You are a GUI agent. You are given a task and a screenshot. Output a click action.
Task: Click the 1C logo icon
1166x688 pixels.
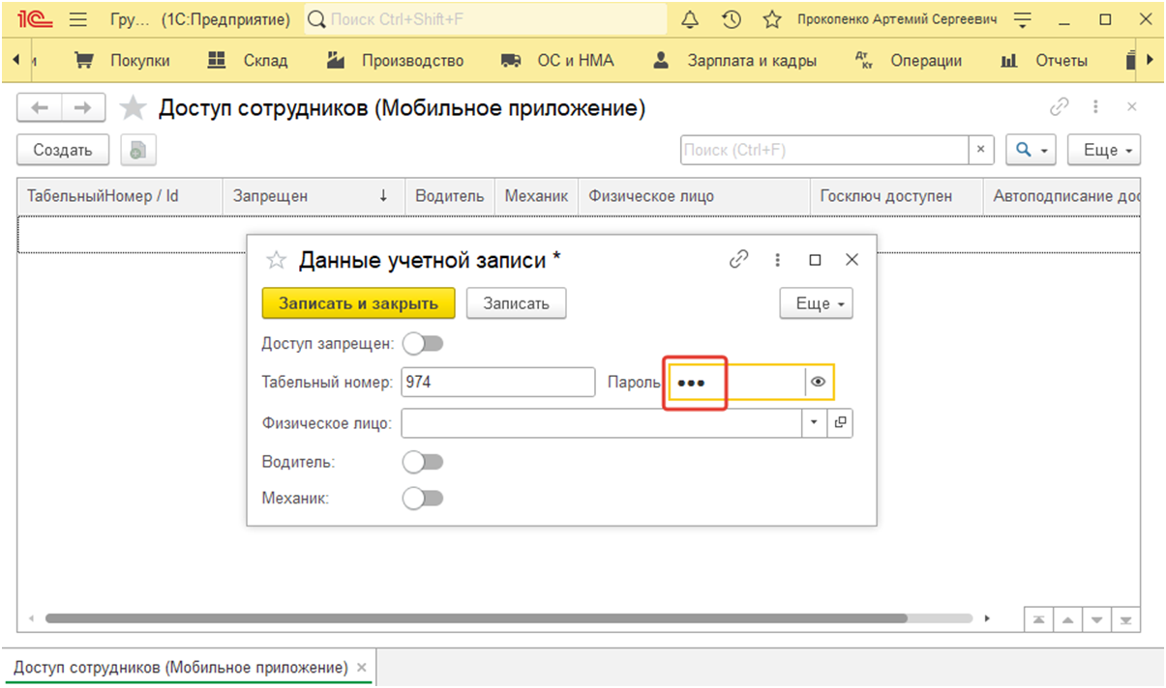(34, 19)
